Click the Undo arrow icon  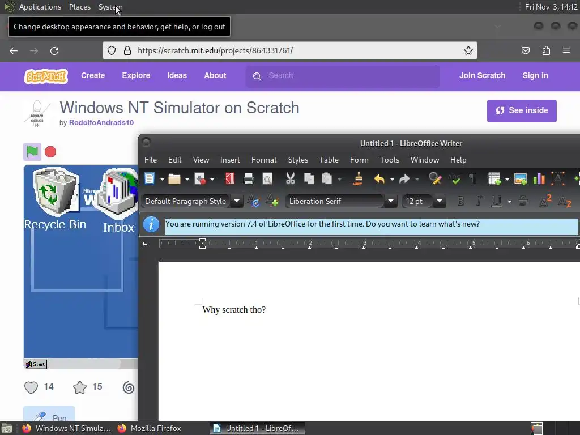point(379,179)
